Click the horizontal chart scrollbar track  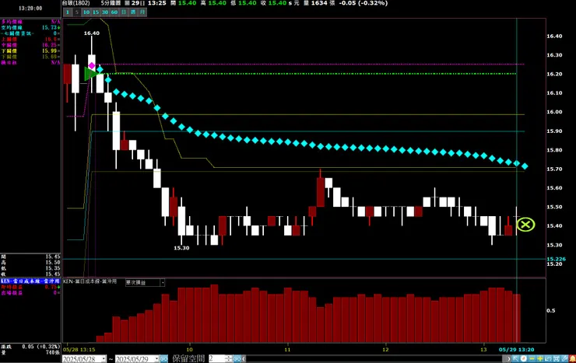point(374,359)
